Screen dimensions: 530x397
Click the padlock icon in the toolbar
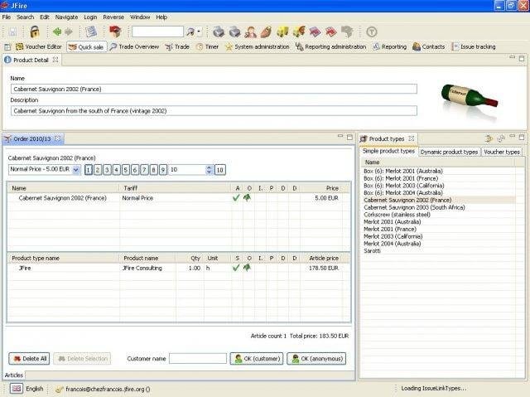[35, 32]
